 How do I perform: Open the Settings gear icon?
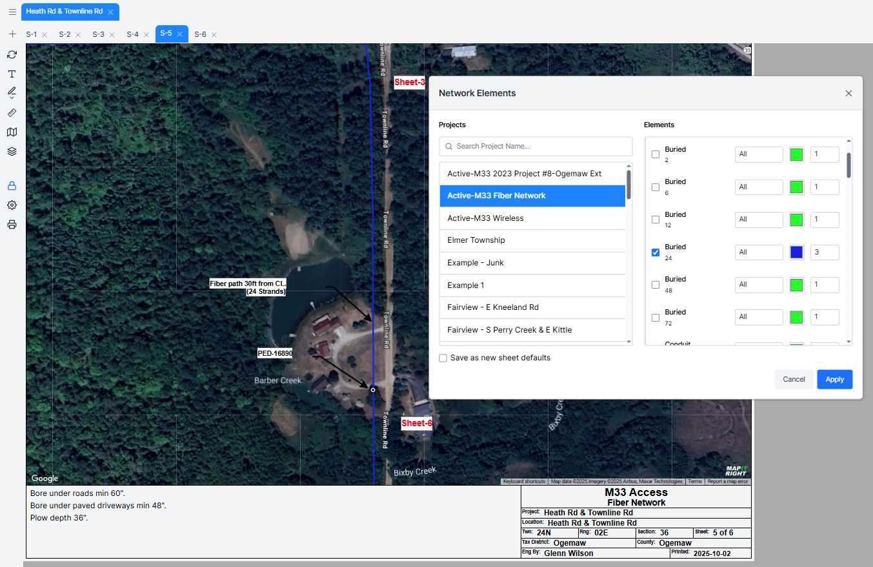click(12, 205)
